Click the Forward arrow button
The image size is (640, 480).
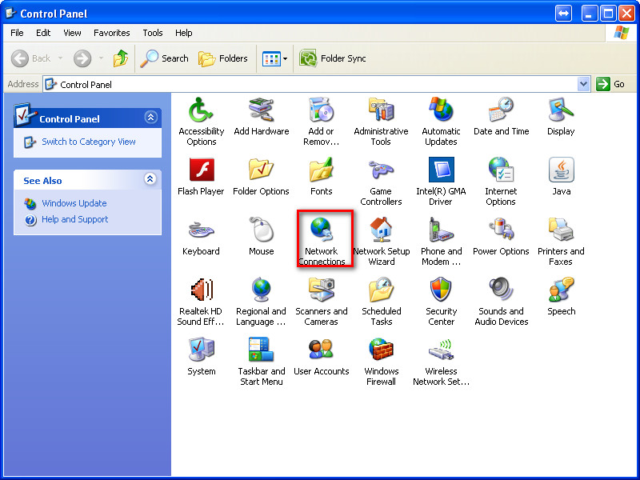coord(82,58)
